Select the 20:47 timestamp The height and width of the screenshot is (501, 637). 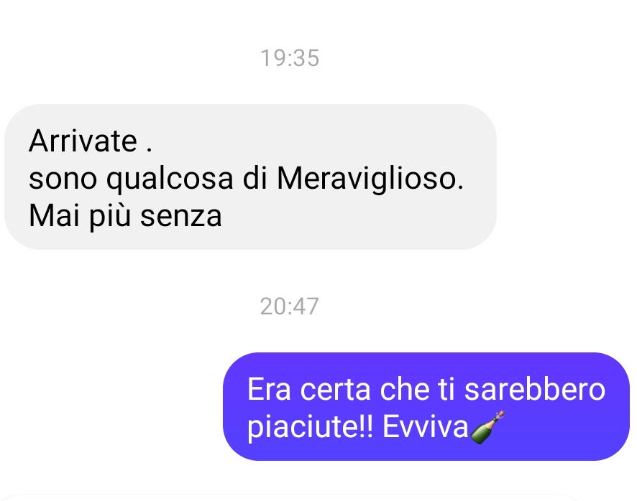click(x=289, y=306)
